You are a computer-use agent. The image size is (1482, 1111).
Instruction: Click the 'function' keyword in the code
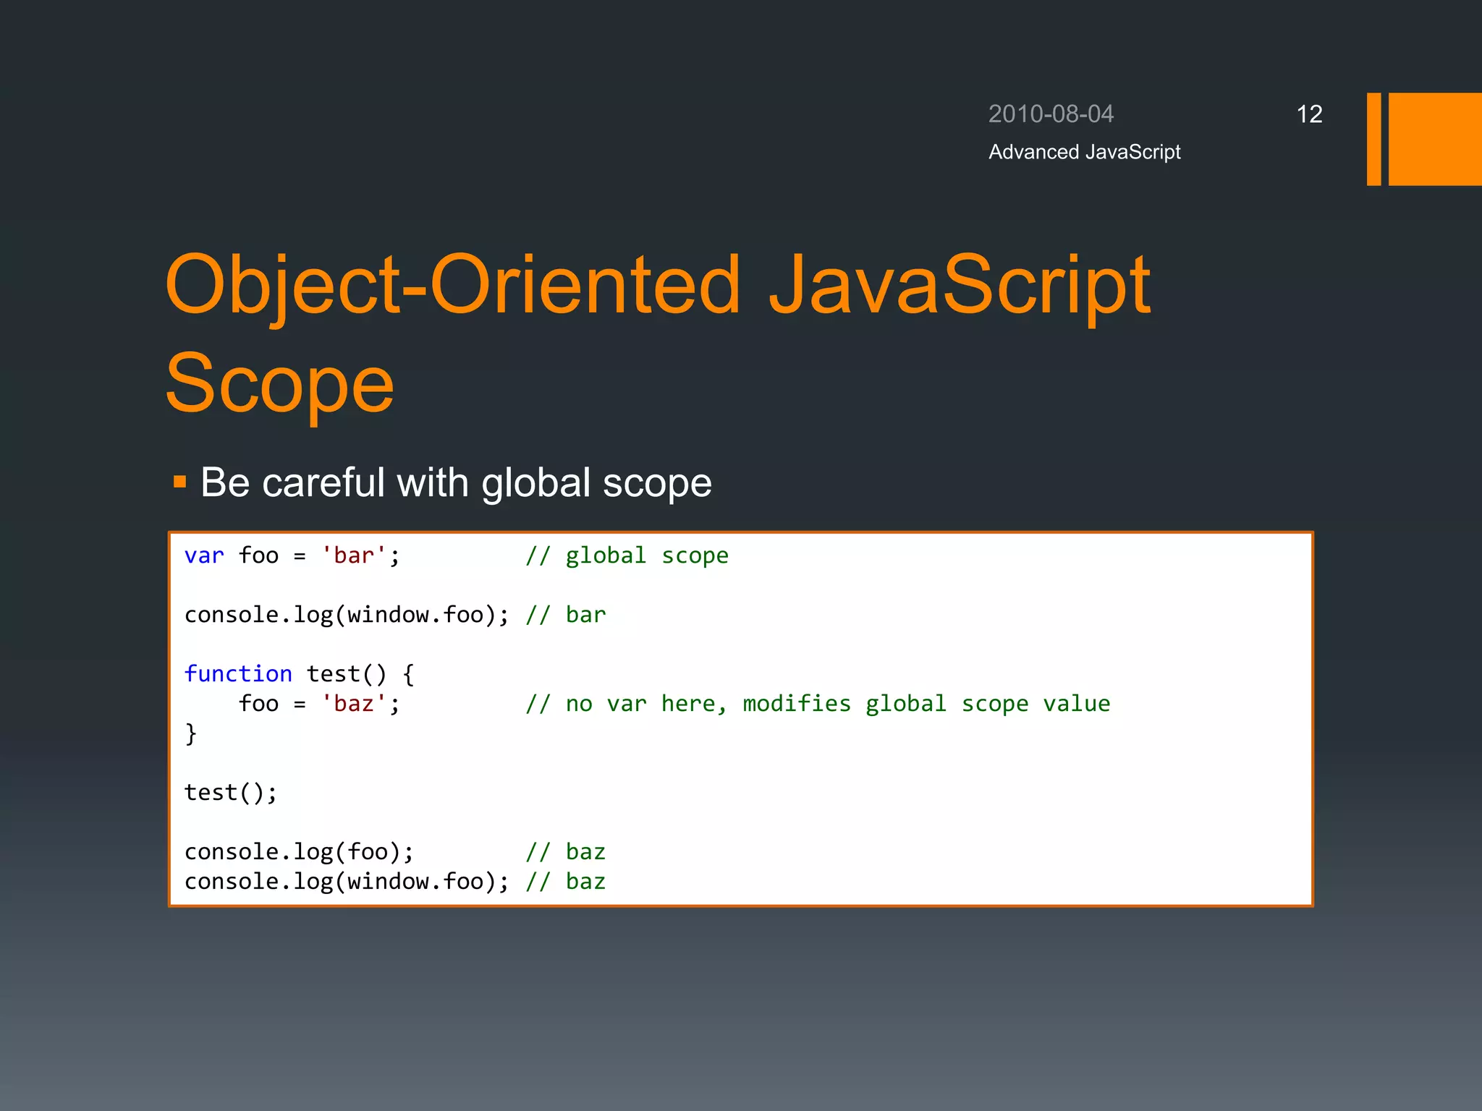[238, 674]
